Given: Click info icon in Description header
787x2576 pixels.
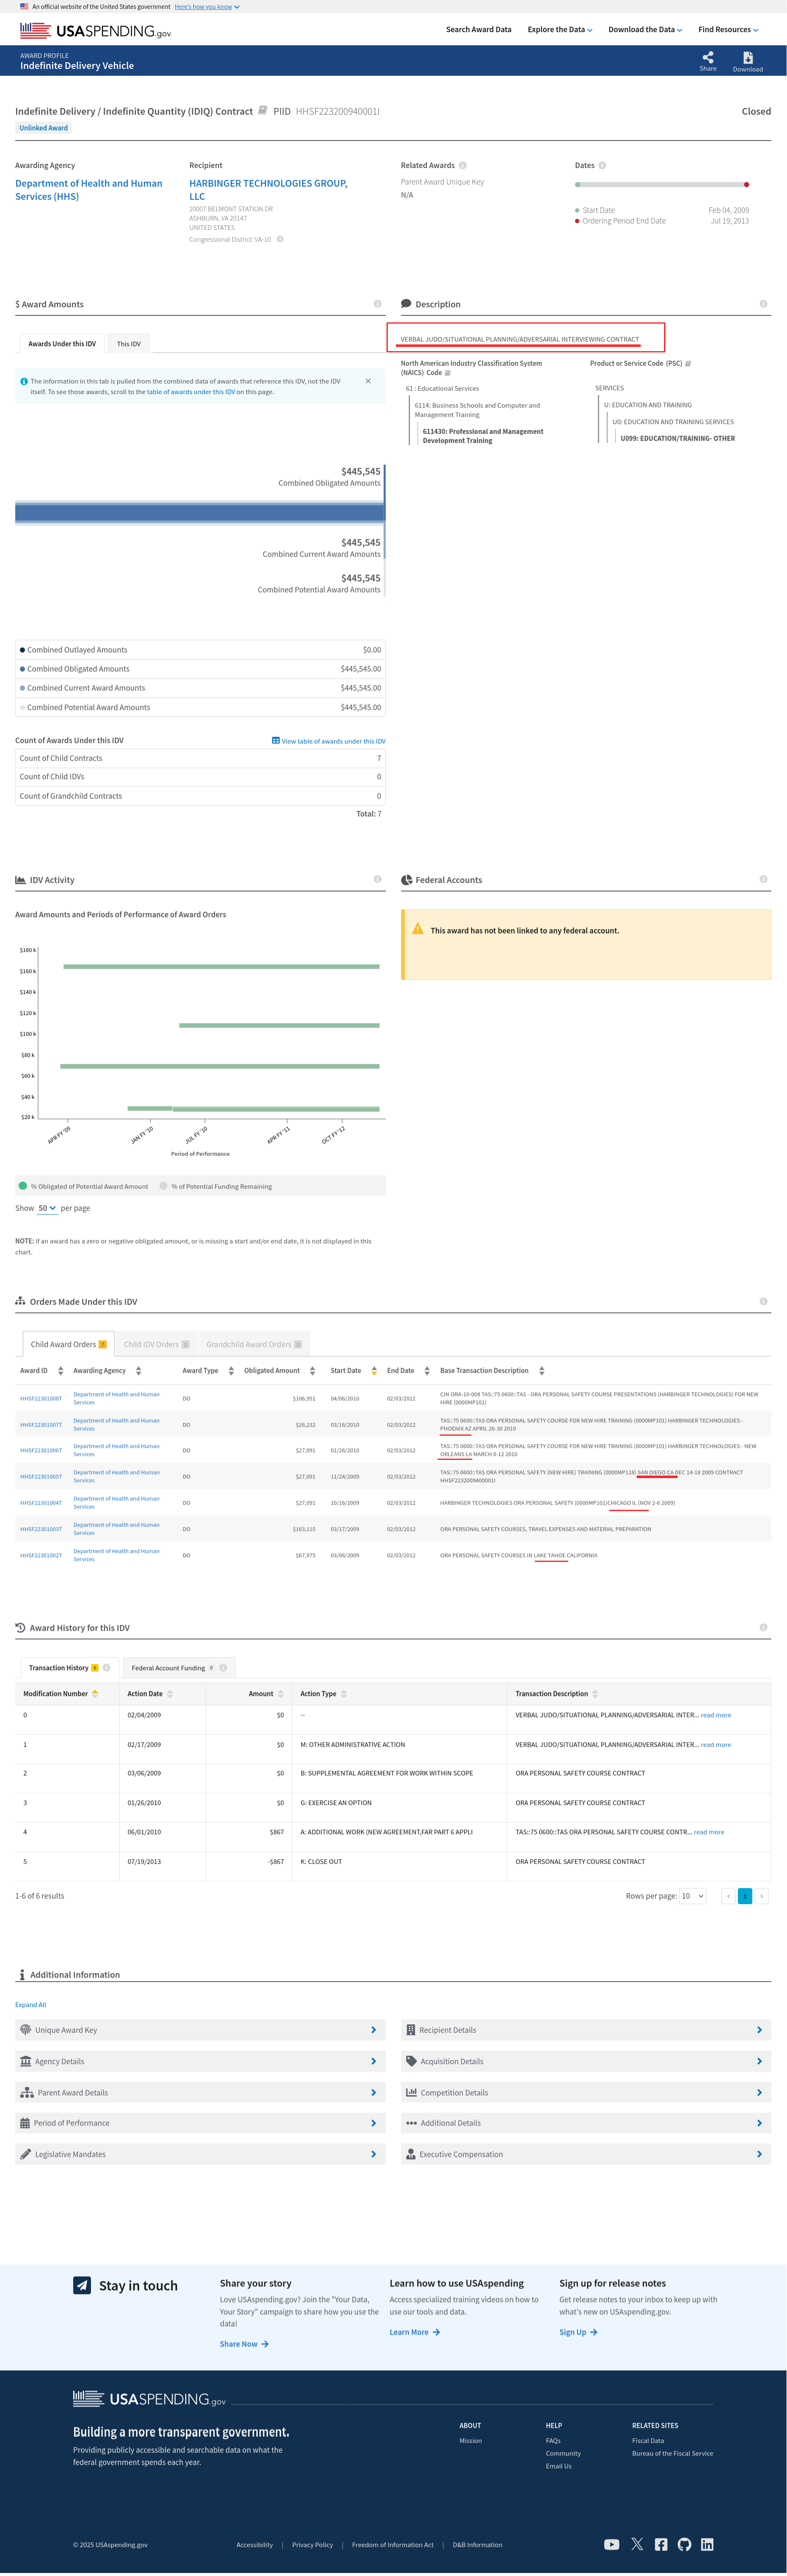Looking at the screenshot, I should (763, 304).
